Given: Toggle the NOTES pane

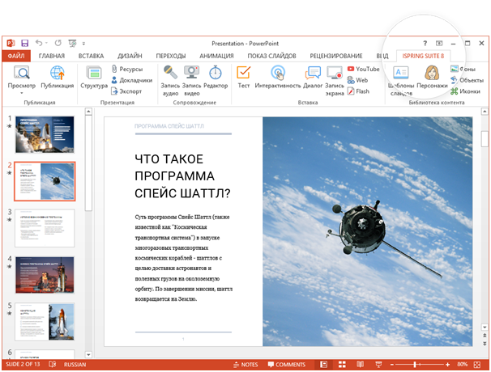Looking at the screenshot, I should pos(245,365).
